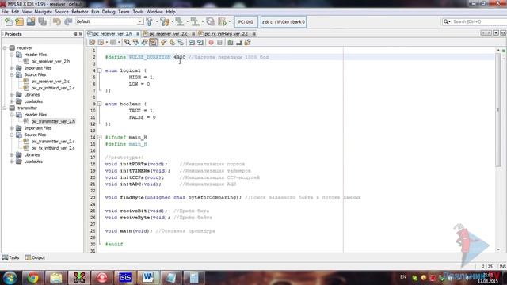507x285 pixels.
Task: Select pic_rx_initHard_ver_2.c in Projects tree
Action: [x=53, y=88]
